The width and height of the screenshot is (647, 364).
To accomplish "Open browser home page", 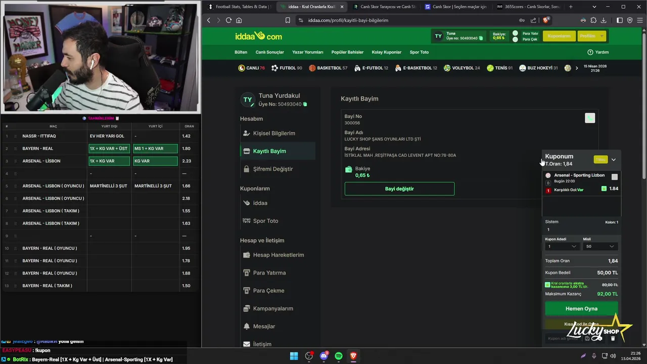I will click(239, 20).
